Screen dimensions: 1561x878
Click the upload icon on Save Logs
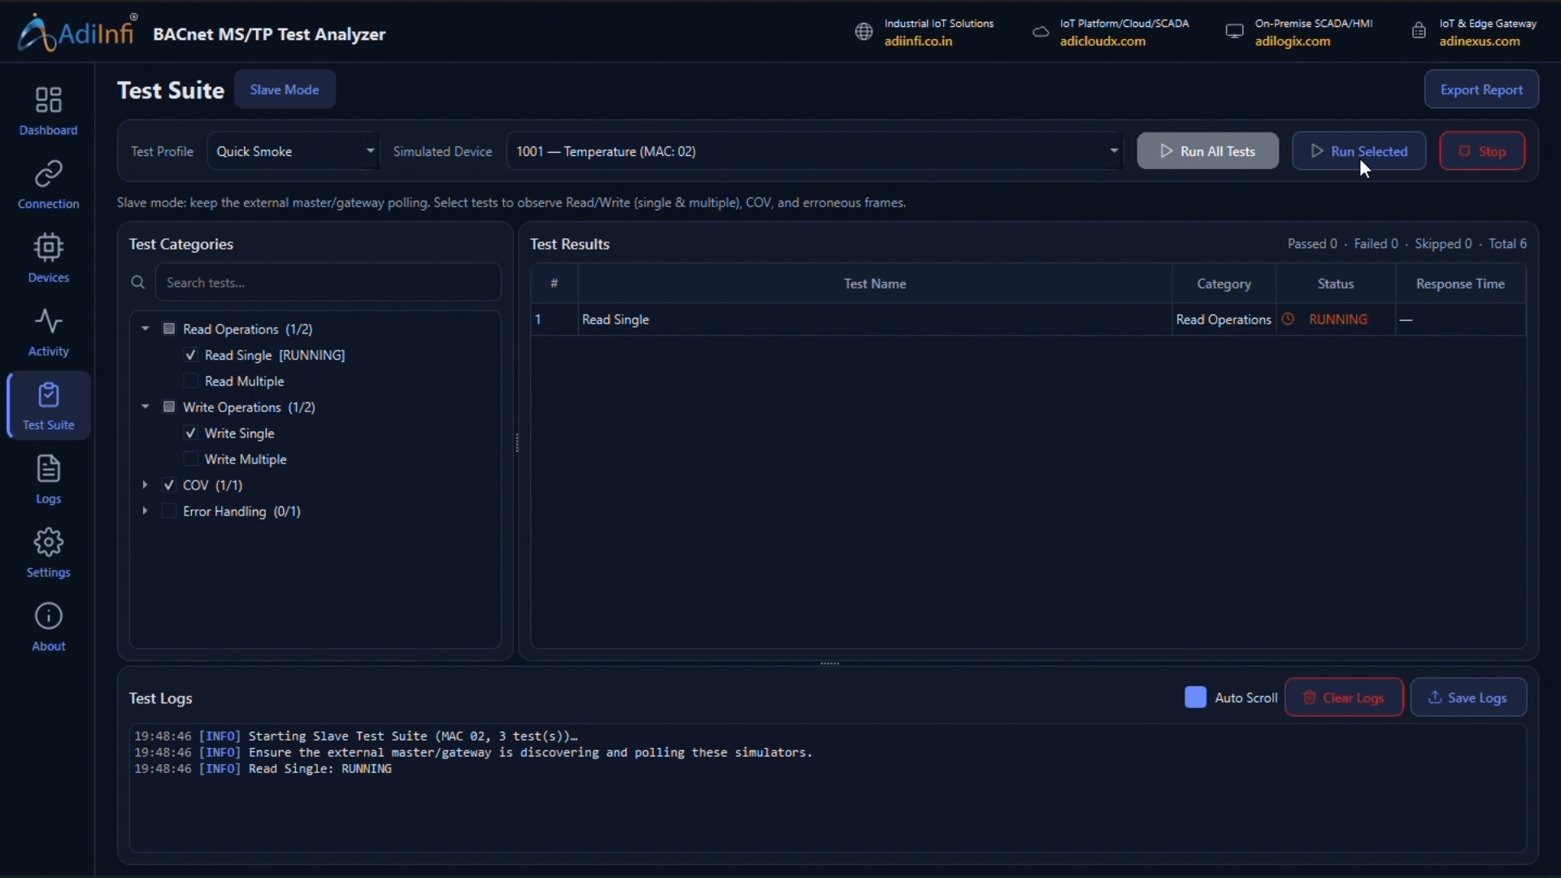pos(1435,698)
